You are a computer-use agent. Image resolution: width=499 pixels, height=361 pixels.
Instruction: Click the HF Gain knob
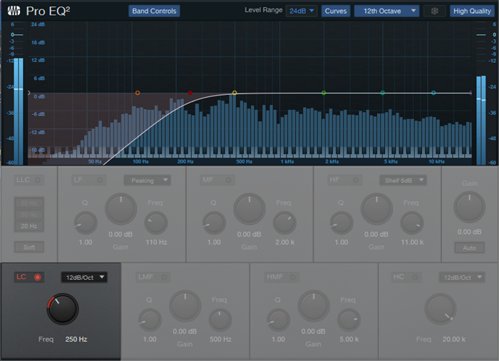pyautogui.click(x=376, y=209)
